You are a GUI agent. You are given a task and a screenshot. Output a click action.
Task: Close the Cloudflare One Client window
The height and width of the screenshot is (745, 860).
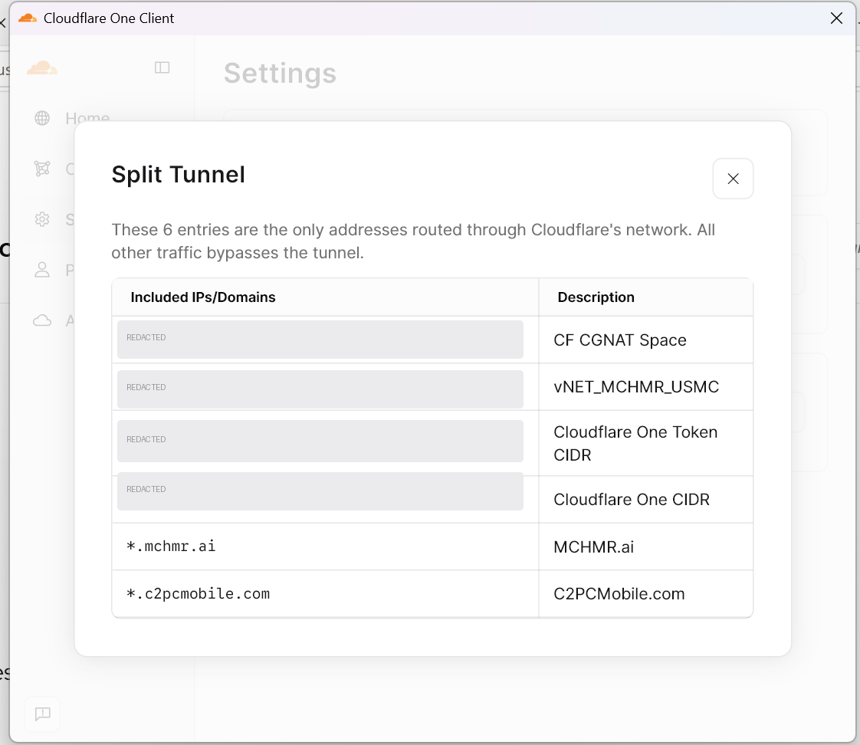point(836,18)
